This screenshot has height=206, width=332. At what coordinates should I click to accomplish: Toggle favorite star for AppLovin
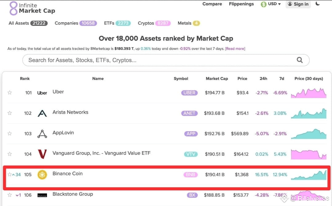tap(10, 133)
